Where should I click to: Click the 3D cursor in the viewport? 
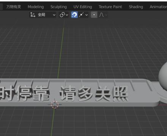click(x=55, y=104)
